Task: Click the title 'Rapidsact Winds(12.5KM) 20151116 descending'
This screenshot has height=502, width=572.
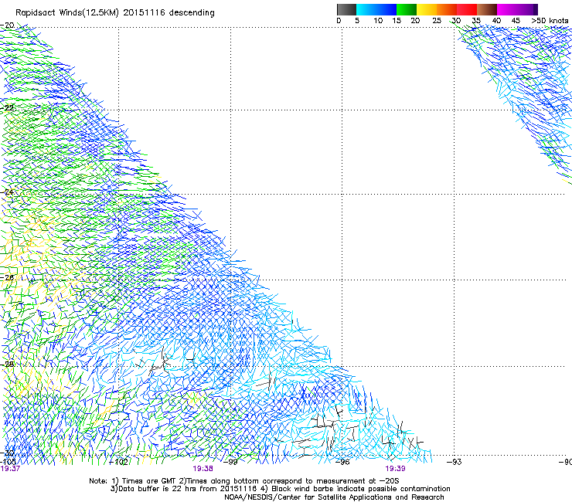Action: (115, 12)
